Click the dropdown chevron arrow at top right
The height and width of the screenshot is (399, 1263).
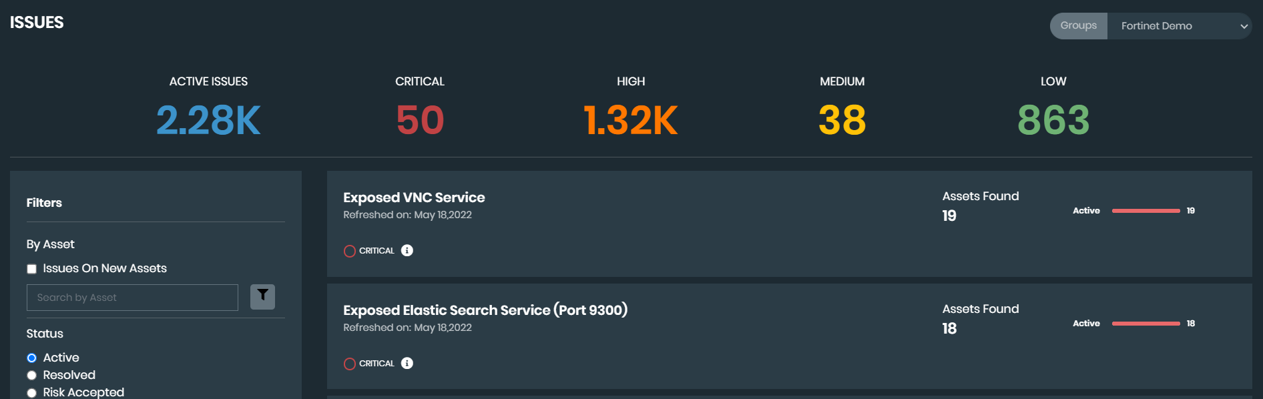(x=1244, y=27)
